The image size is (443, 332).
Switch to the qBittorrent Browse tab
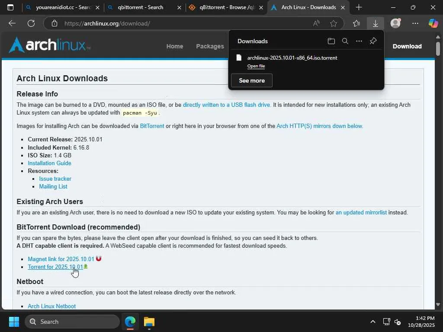[x=226, y=7]
